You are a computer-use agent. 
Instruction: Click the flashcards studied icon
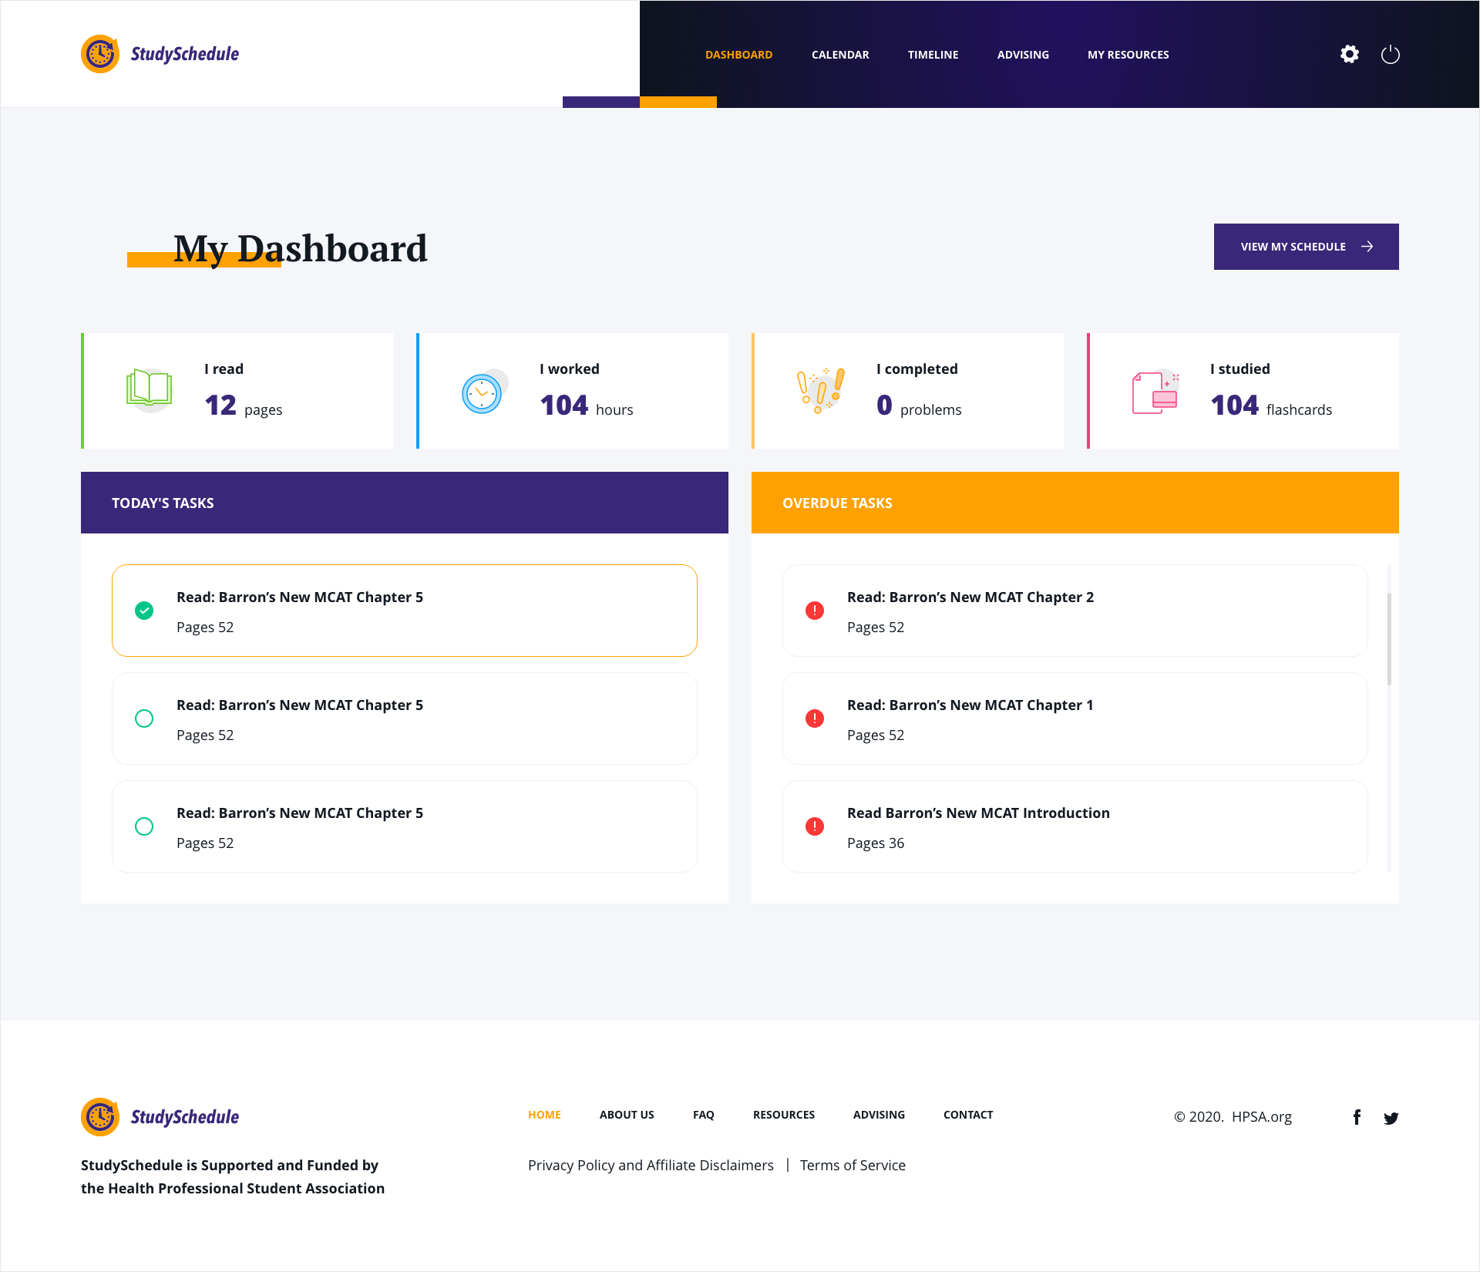pos(1154,392)
